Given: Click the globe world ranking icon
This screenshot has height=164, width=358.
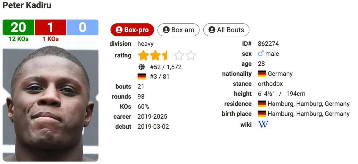Looking at the screenshot, I should click(142, 67).
